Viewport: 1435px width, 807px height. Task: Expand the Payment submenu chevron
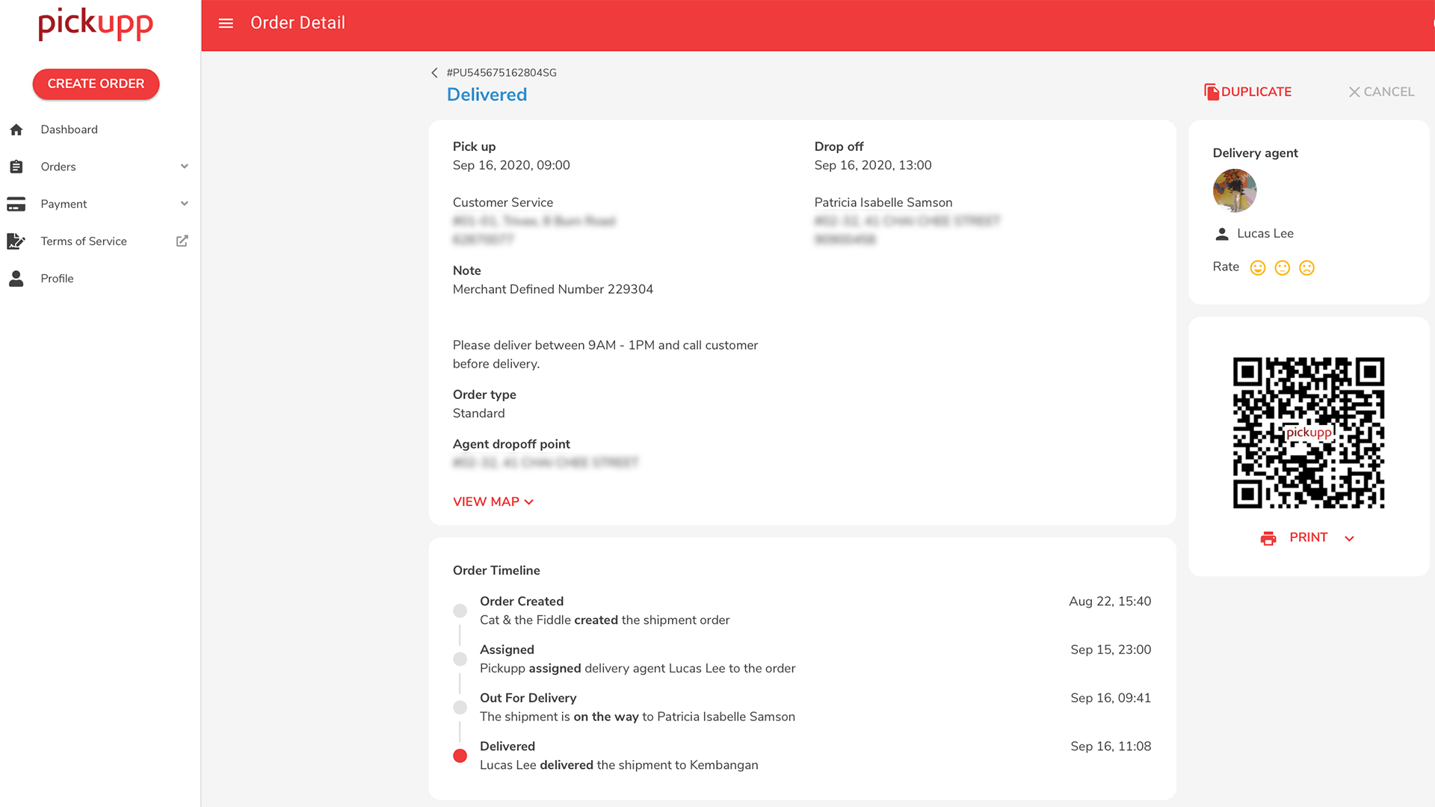click(185, 204)
